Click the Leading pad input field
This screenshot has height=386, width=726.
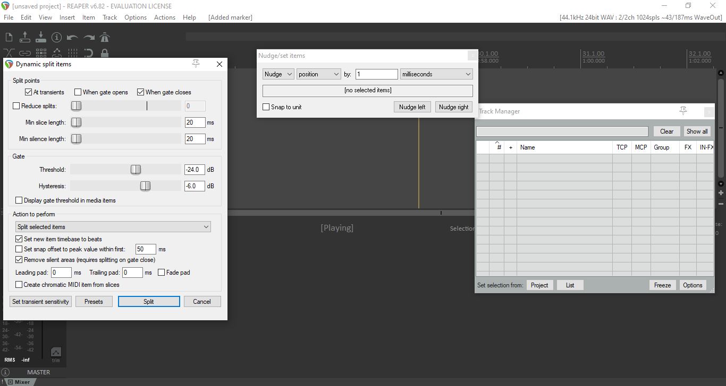(61, 273)
